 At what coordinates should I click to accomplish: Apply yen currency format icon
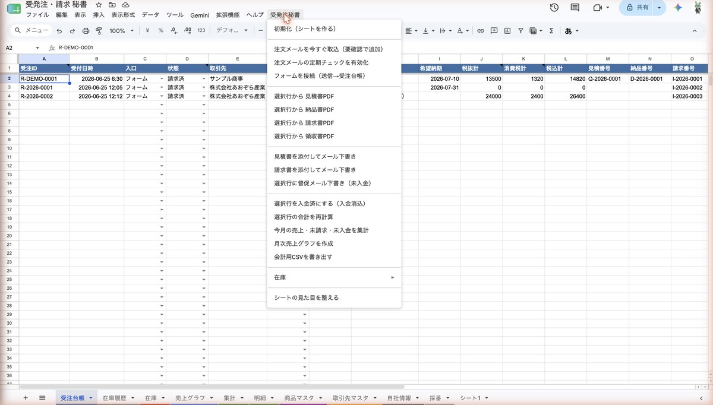click(x=147, y=30)
